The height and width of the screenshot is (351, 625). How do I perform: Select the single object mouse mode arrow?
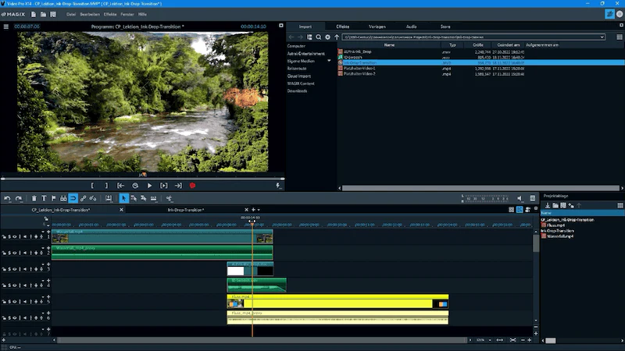pyautogui.click(x=124, y=198)
